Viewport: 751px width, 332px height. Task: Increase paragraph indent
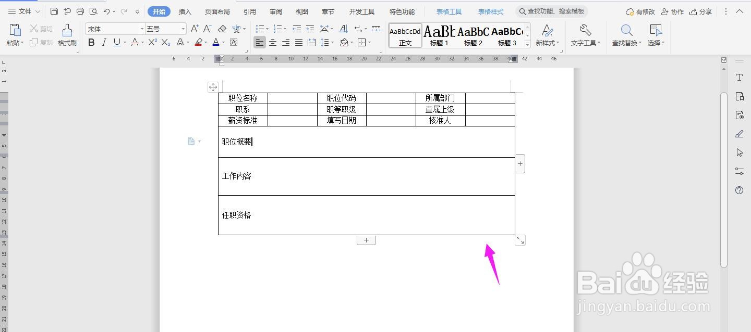point(310,29)
